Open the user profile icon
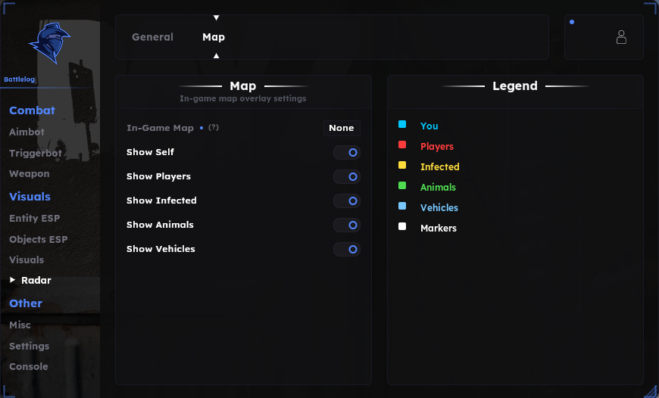 [621, 37]
